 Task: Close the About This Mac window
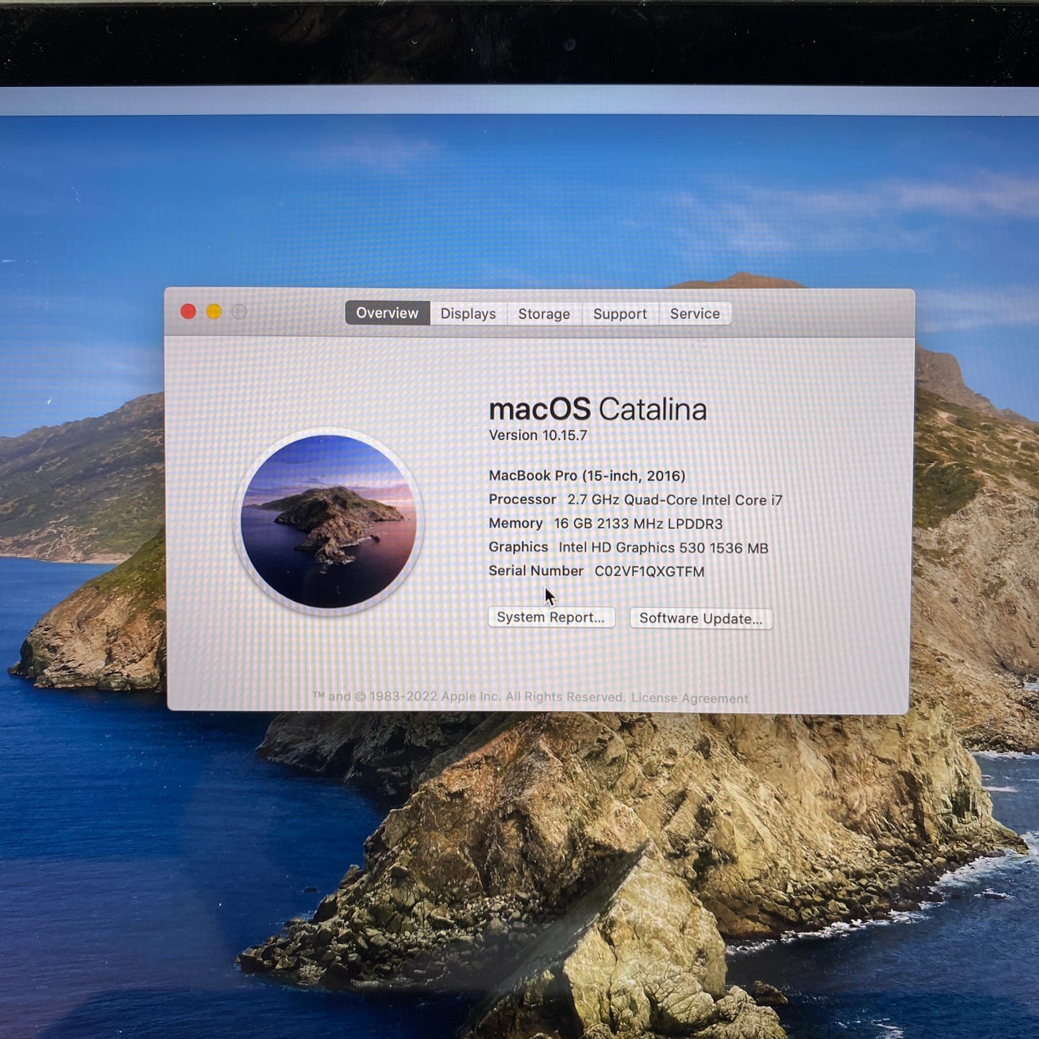[x=188, y=311]
